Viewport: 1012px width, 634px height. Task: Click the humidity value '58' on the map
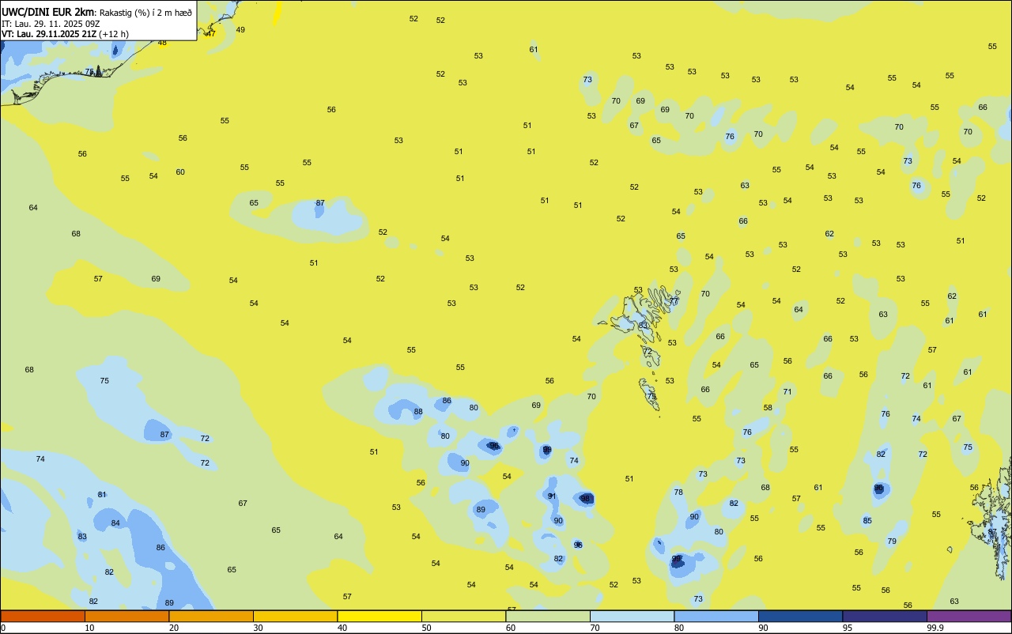click(x=768, y=407)
